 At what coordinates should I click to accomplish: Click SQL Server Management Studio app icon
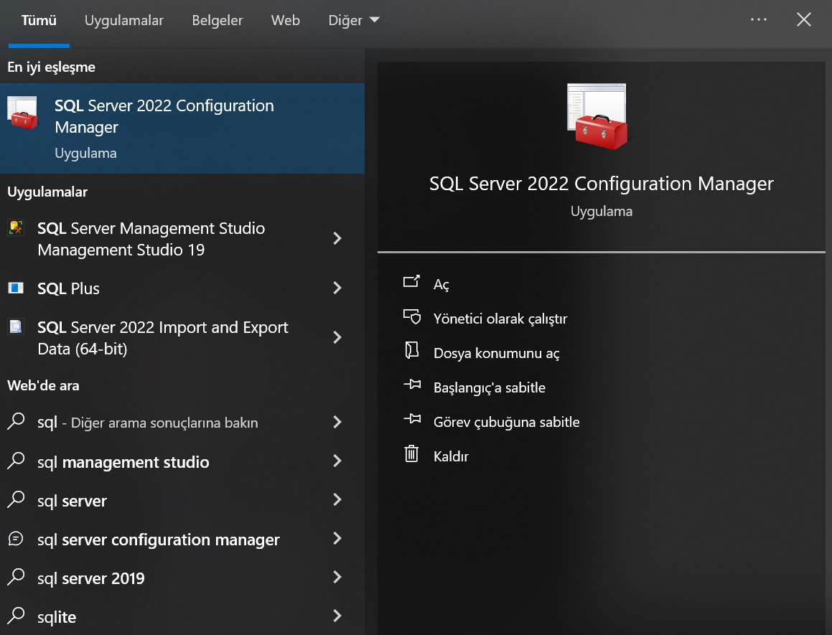click(16, 229)
